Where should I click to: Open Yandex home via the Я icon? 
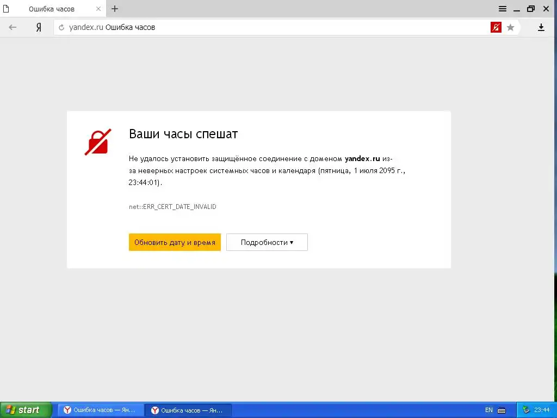coord(39,27)
